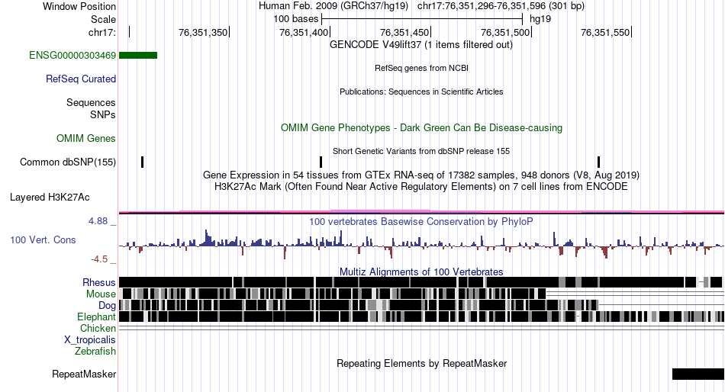Click the RepeatMasker track label
Image resolution: width=725 pixels, height=392 pixels.
84,374
